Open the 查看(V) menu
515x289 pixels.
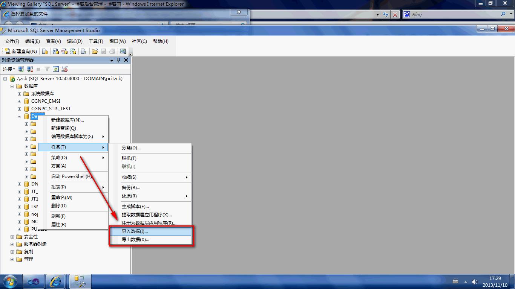pos(54,41)
